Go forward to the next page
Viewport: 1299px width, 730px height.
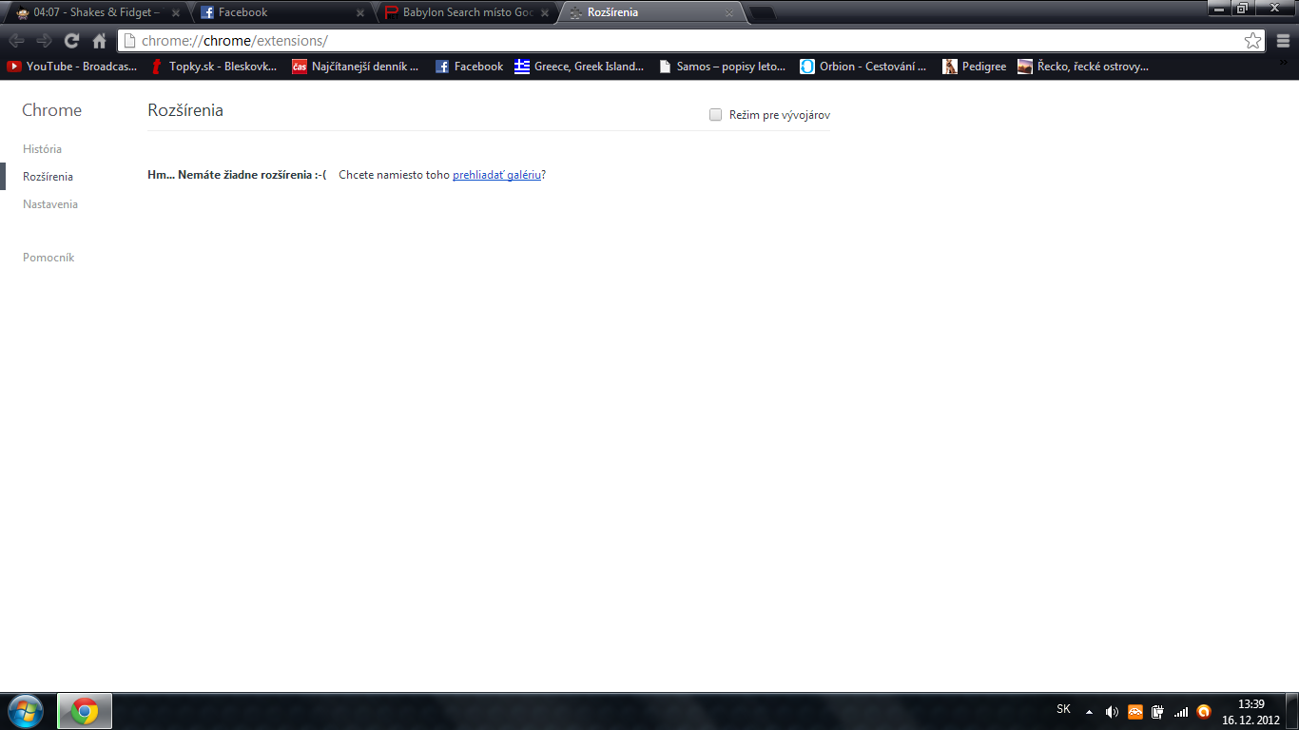(44, 41)
